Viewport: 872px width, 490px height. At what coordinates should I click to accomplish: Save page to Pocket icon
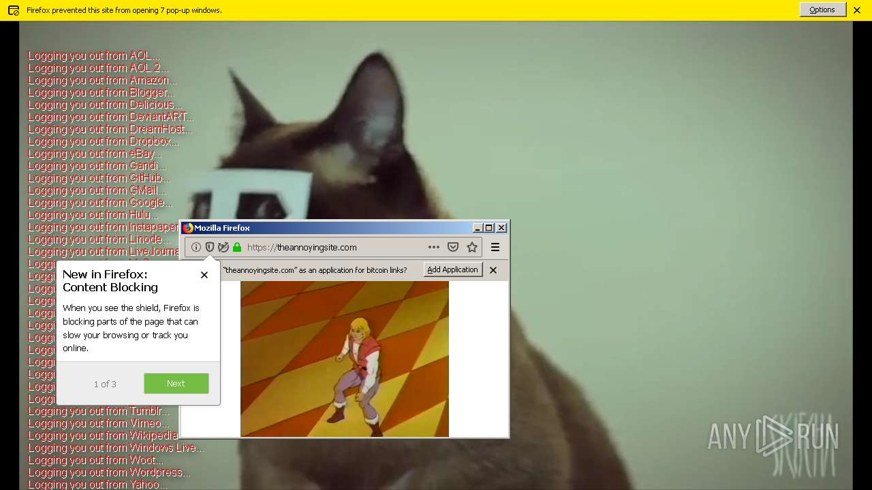pyautogui.click(x=453, y=247)
